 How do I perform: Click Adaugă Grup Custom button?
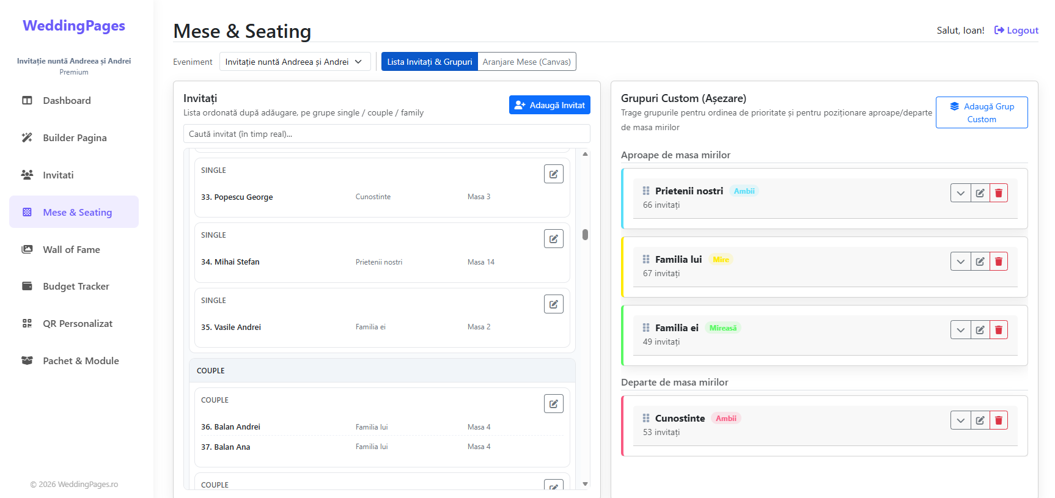(981, 112)
